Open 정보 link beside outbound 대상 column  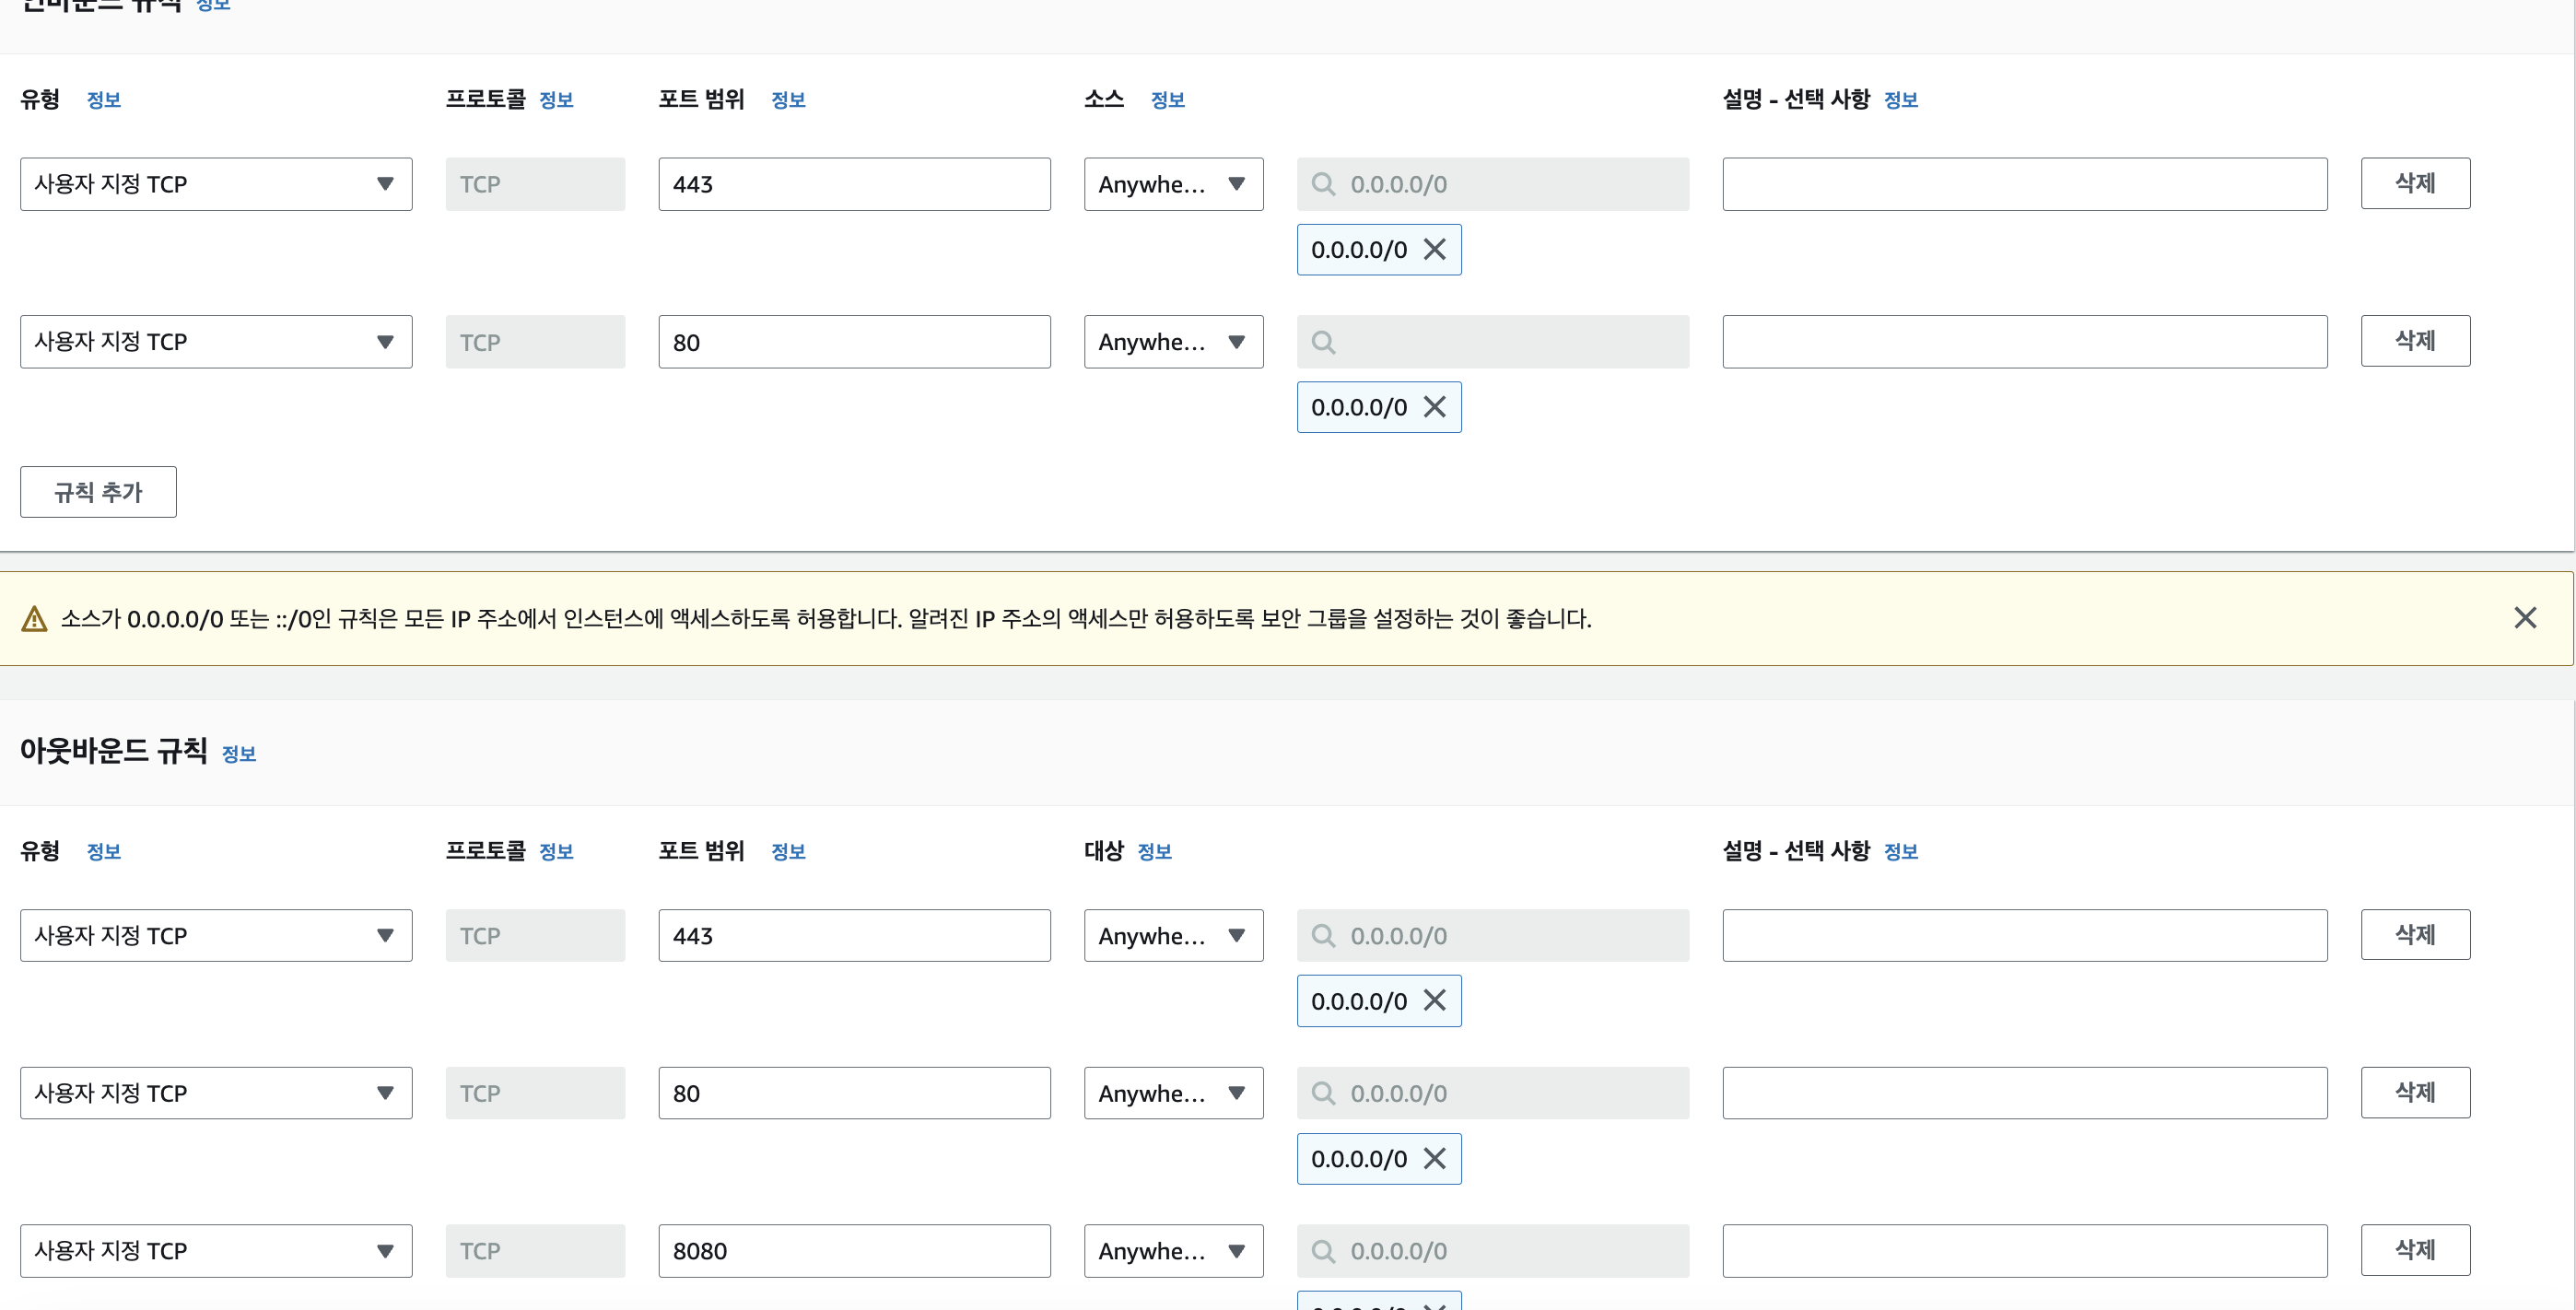(1154, 851)
